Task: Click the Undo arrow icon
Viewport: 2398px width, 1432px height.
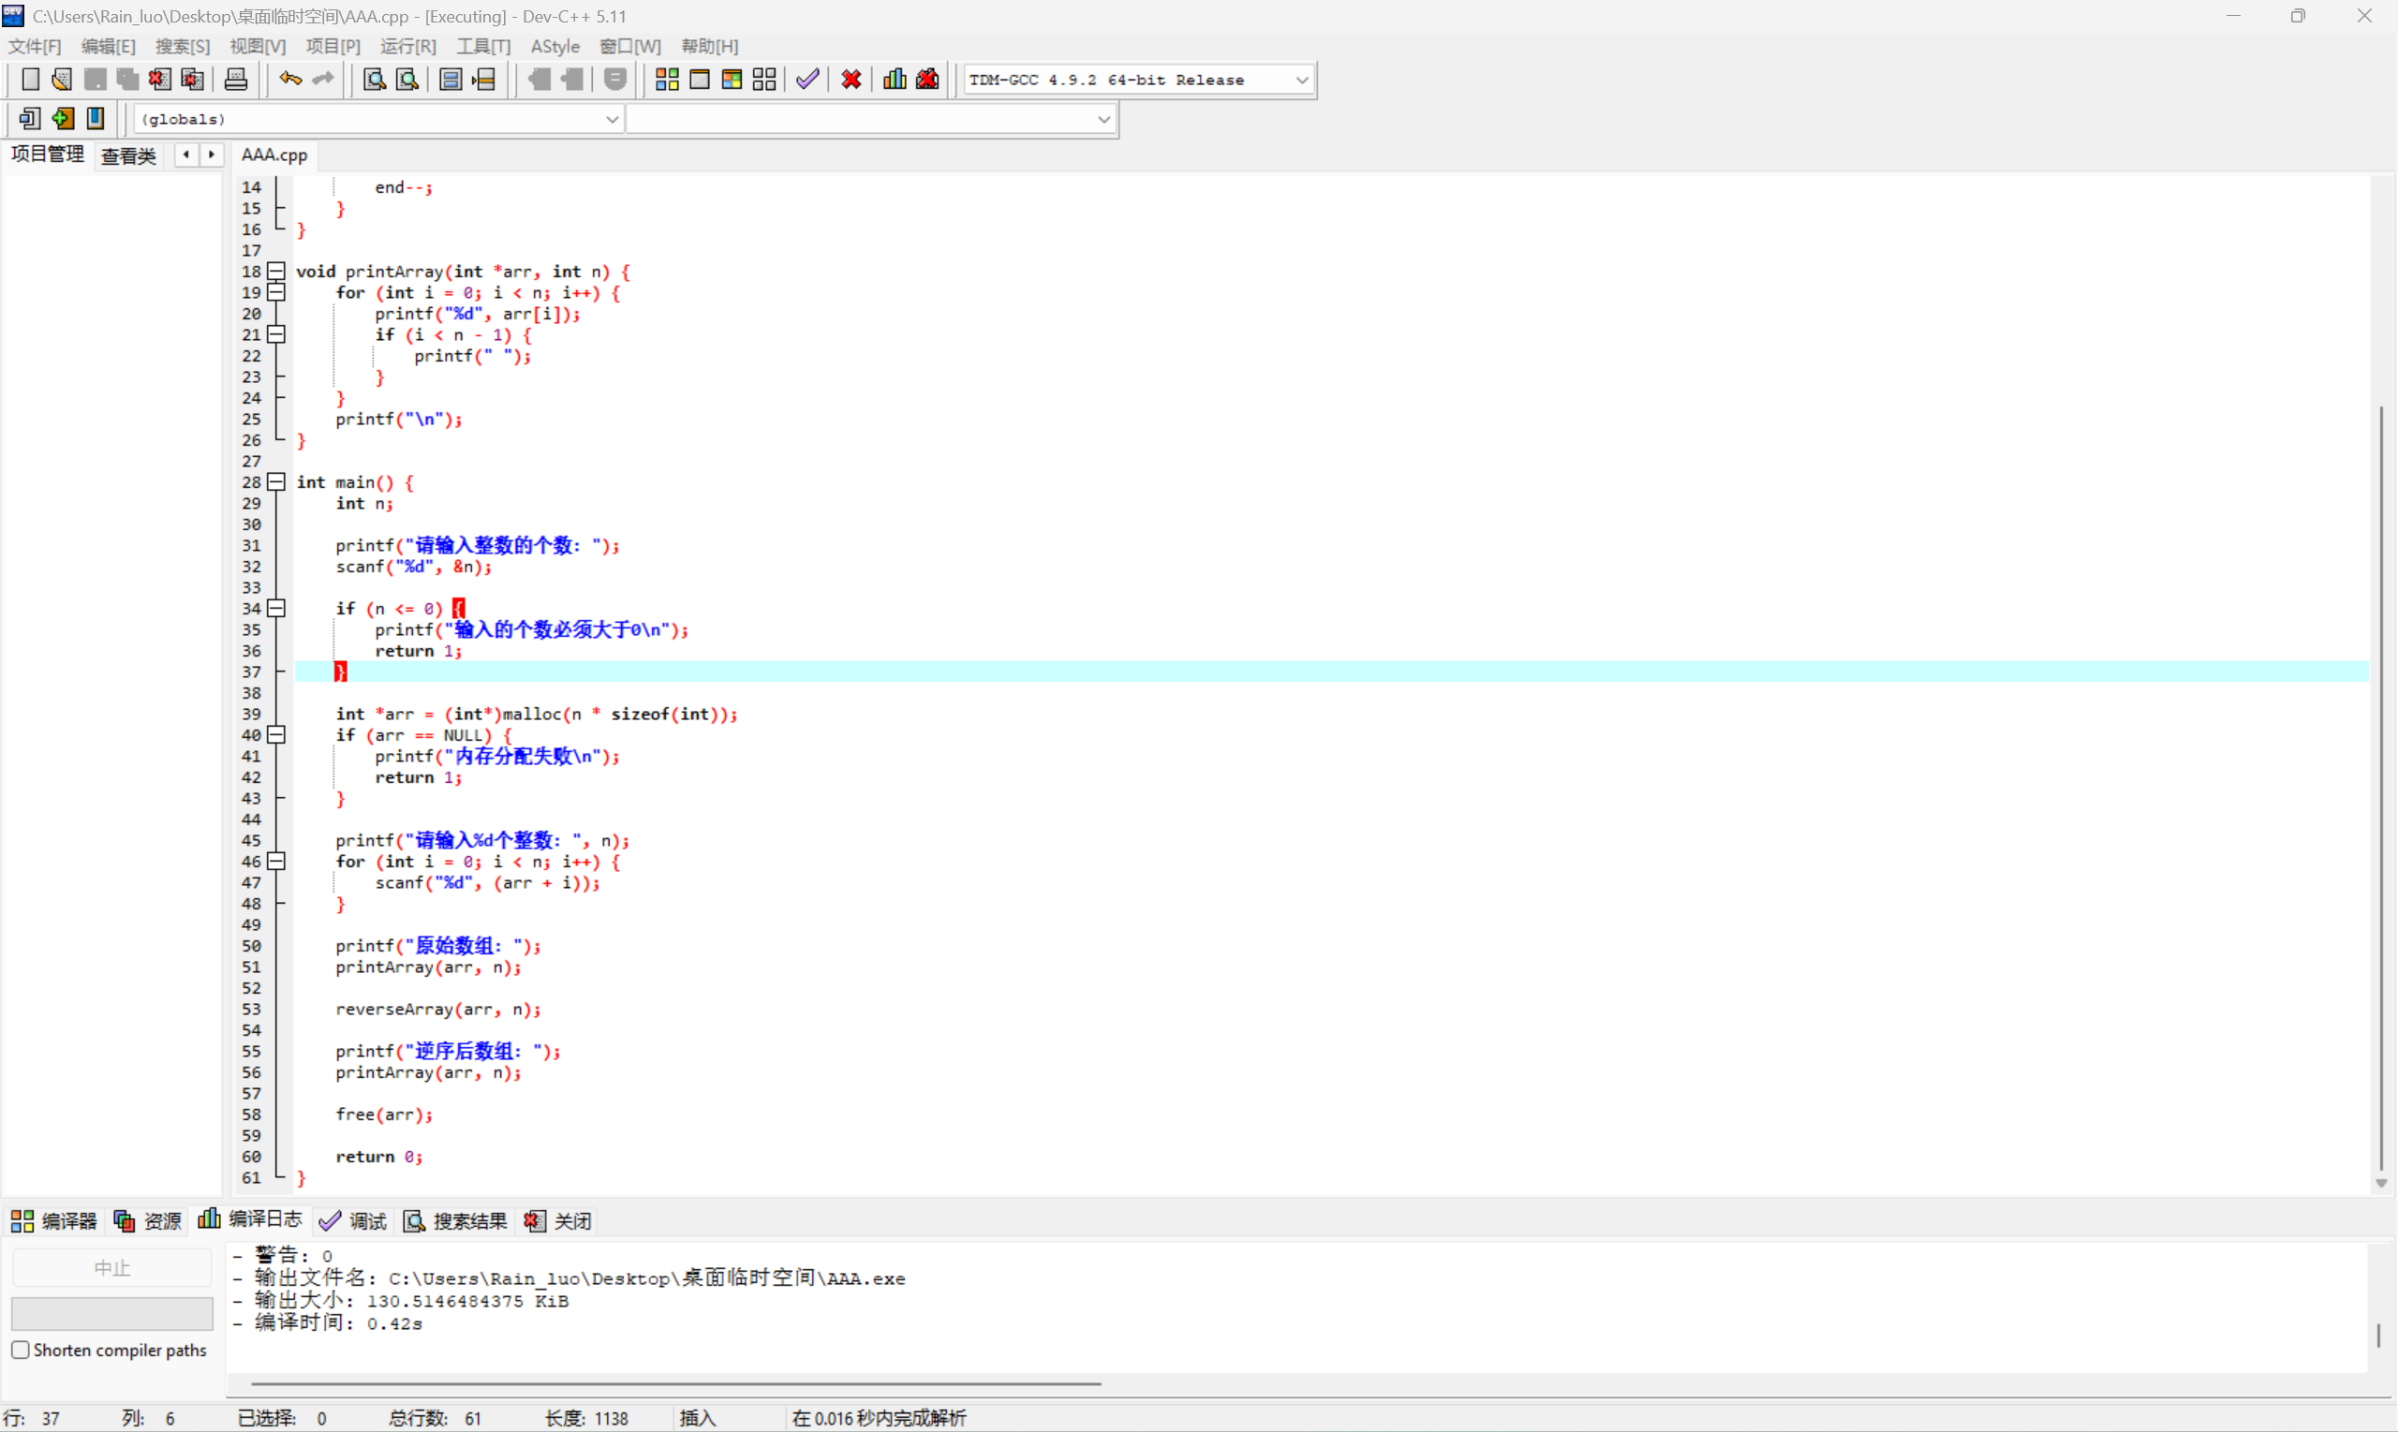Action: [x=289, y=79]
